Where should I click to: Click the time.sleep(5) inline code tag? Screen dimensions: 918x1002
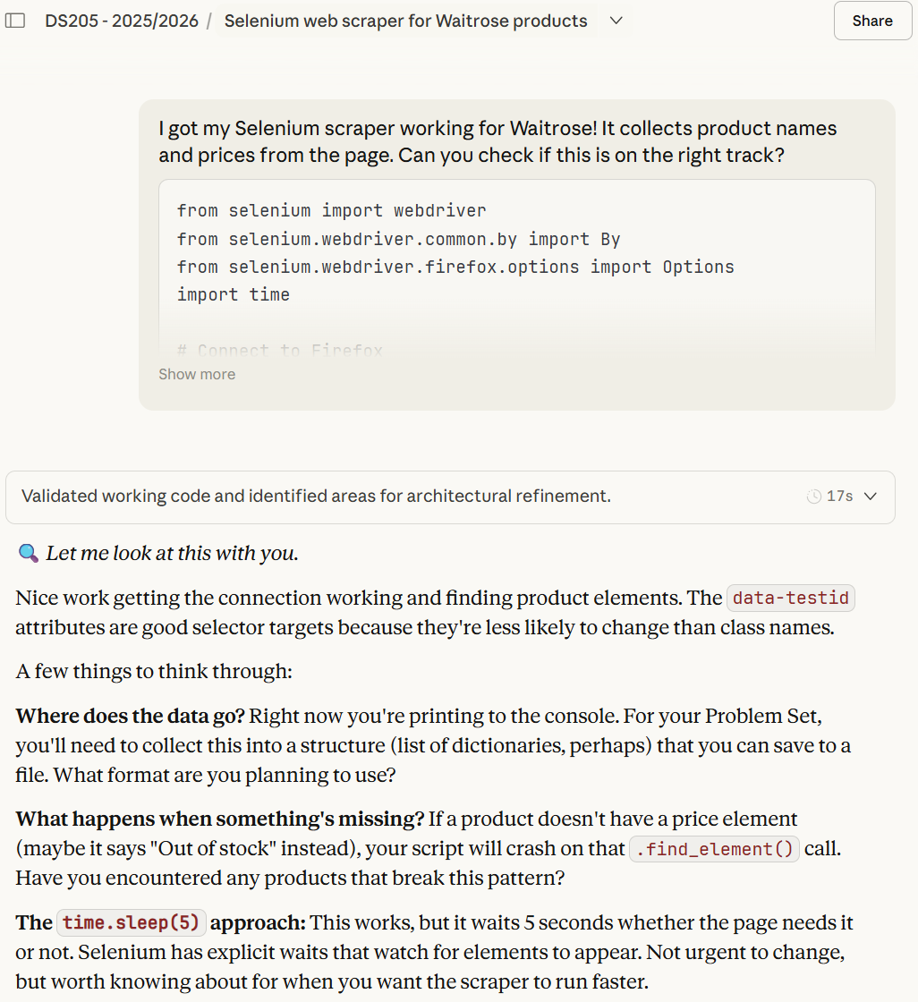pos(132,921)
